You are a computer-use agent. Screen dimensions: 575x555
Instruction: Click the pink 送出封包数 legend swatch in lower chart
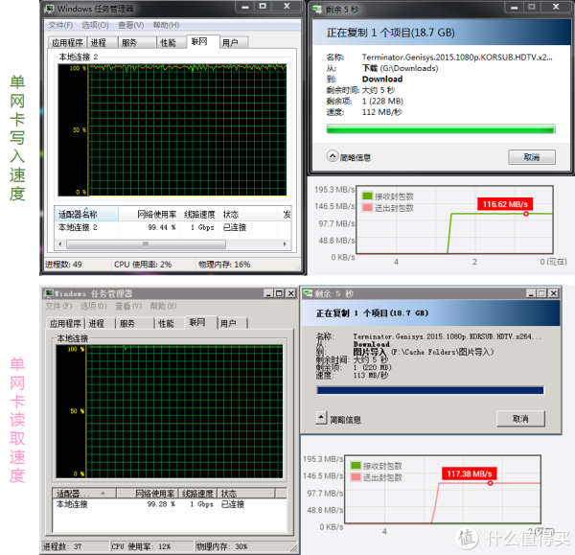tap(354, 477)
